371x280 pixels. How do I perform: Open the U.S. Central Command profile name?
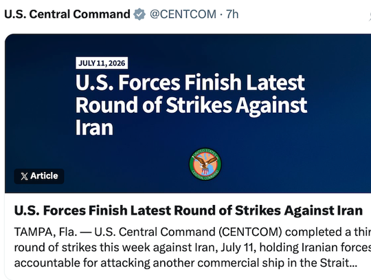67,14
